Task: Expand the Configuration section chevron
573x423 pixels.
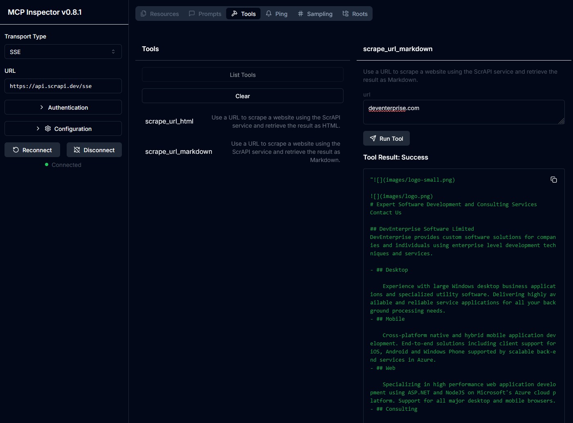Action: click(x=38, y=128)
